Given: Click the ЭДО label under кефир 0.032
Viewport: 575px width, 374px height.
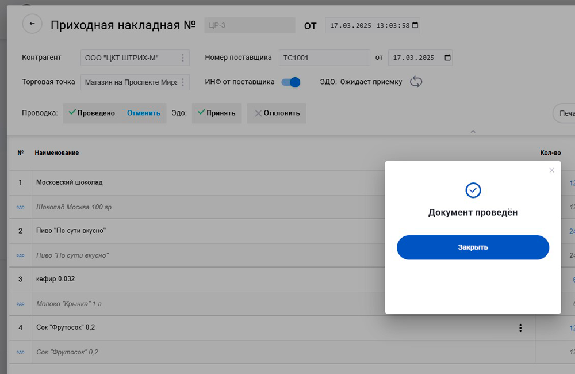Looking at the screenshot, I should coord(20,304).
